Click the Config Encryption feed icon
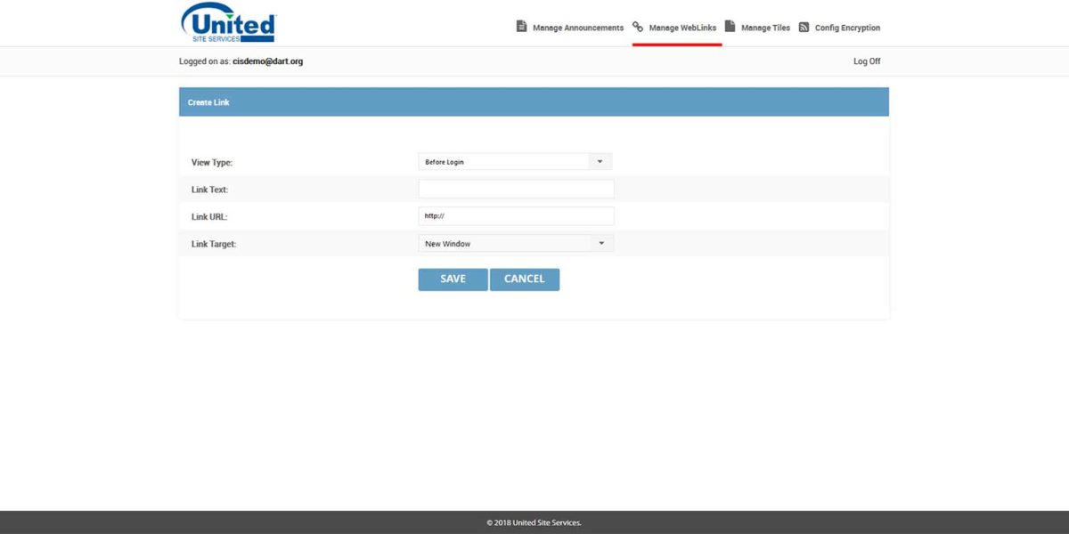This screenshot has width=1069, height=534. (804, 26)
